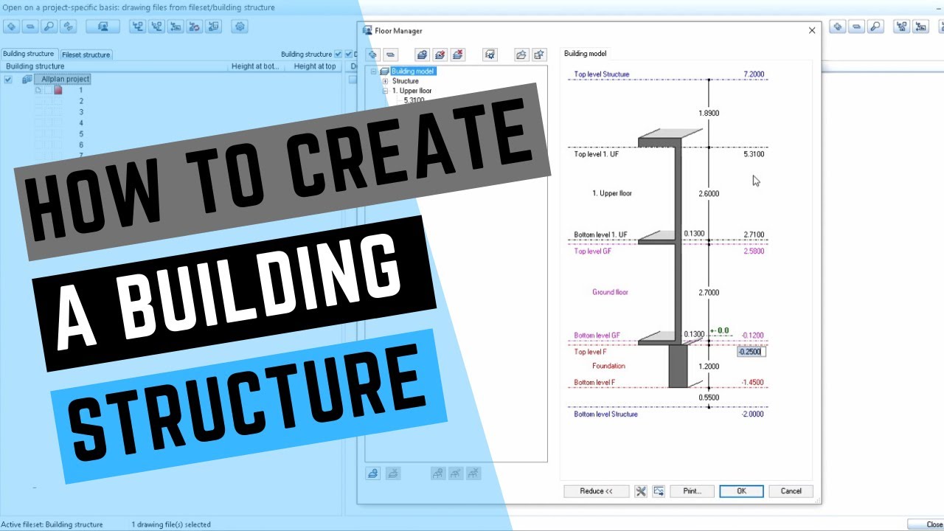Click middle roof plane icon below the tree
This screenshot has height=531, width=944.
pos(456,473)
